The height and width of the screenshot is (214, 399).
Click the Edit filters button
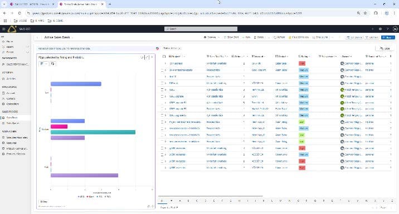tap(372, 37)
